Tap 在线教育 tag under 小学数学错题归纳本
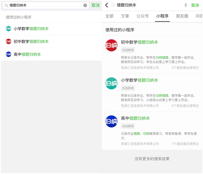Screen dimensions: 203x174 pyautogui.click(x=128, y=88)
